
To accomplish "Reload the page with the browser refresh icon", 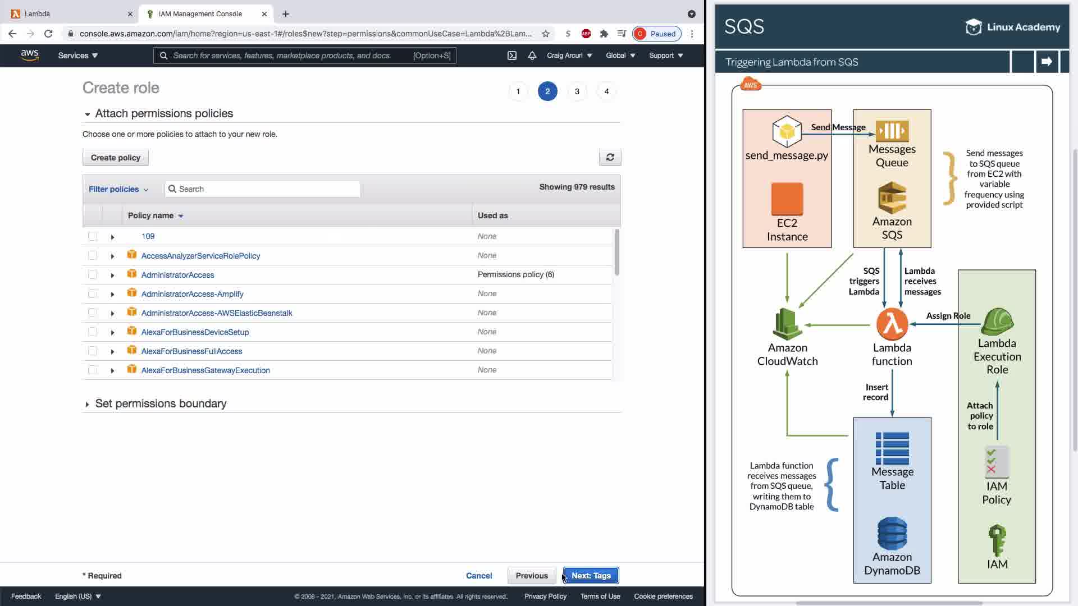I will pos(48,34).
